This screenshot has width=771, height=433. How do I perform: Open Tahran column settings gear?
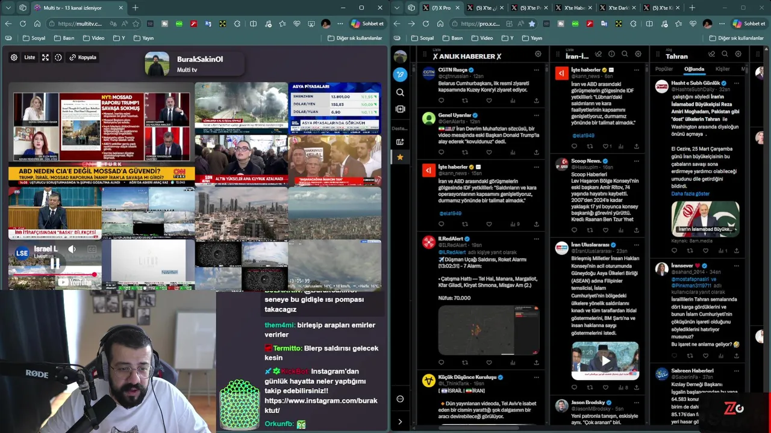tap(738, 54)
